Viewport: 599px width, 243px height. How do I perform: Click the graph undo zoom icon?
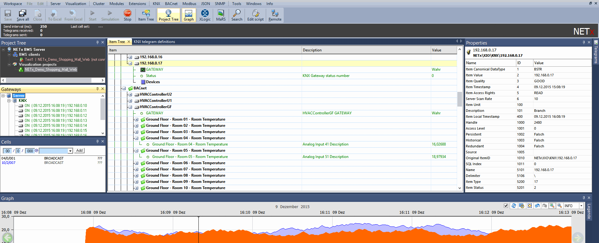click(537, 206)
